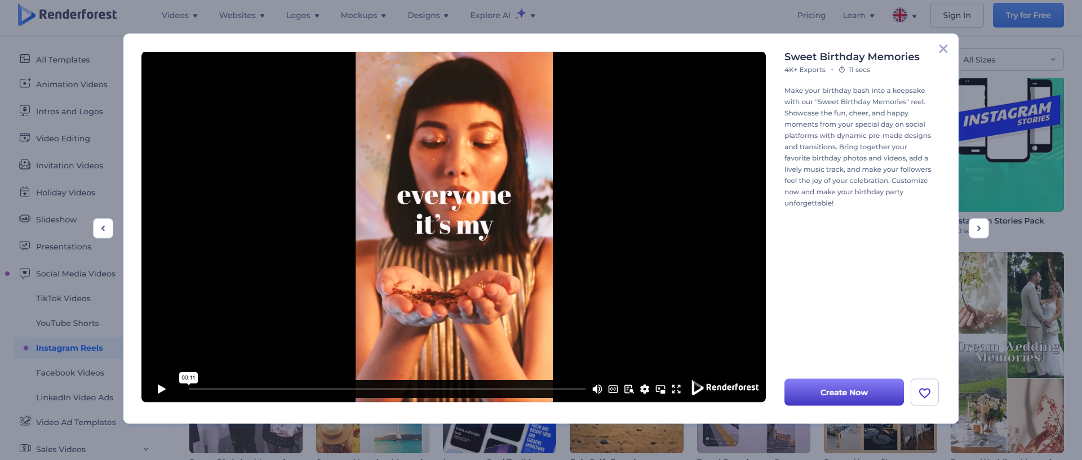Image resolution: width=1082 pixels, height=460 pixels.
Task: Expand the Learn dropdown menu
Action: [x=859, y=15]
